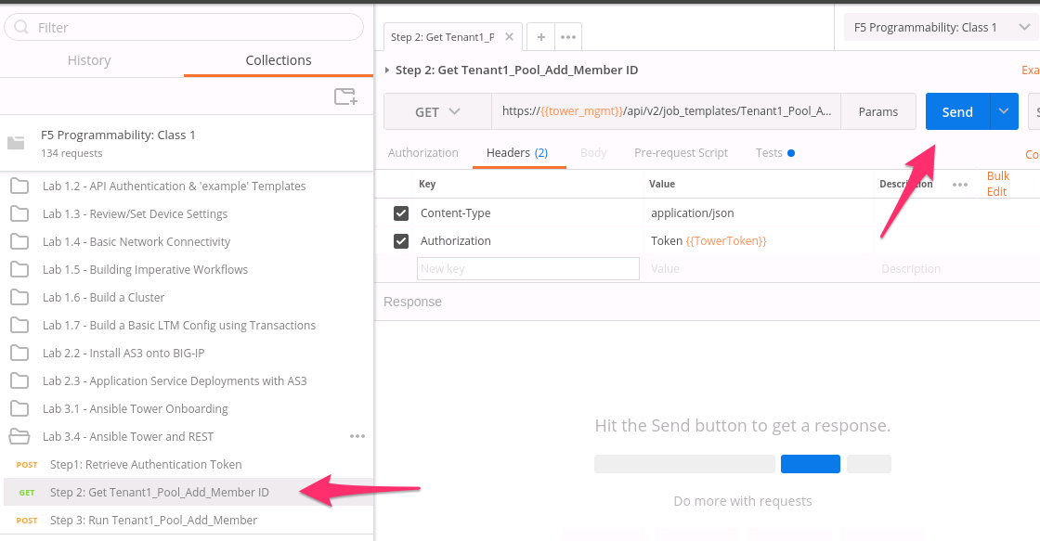
Task: Click the Authorization key cell in headers
Action: coord(456,240)
